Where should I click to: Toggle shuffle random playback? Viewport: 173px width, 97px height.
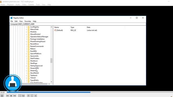[35, 96]
